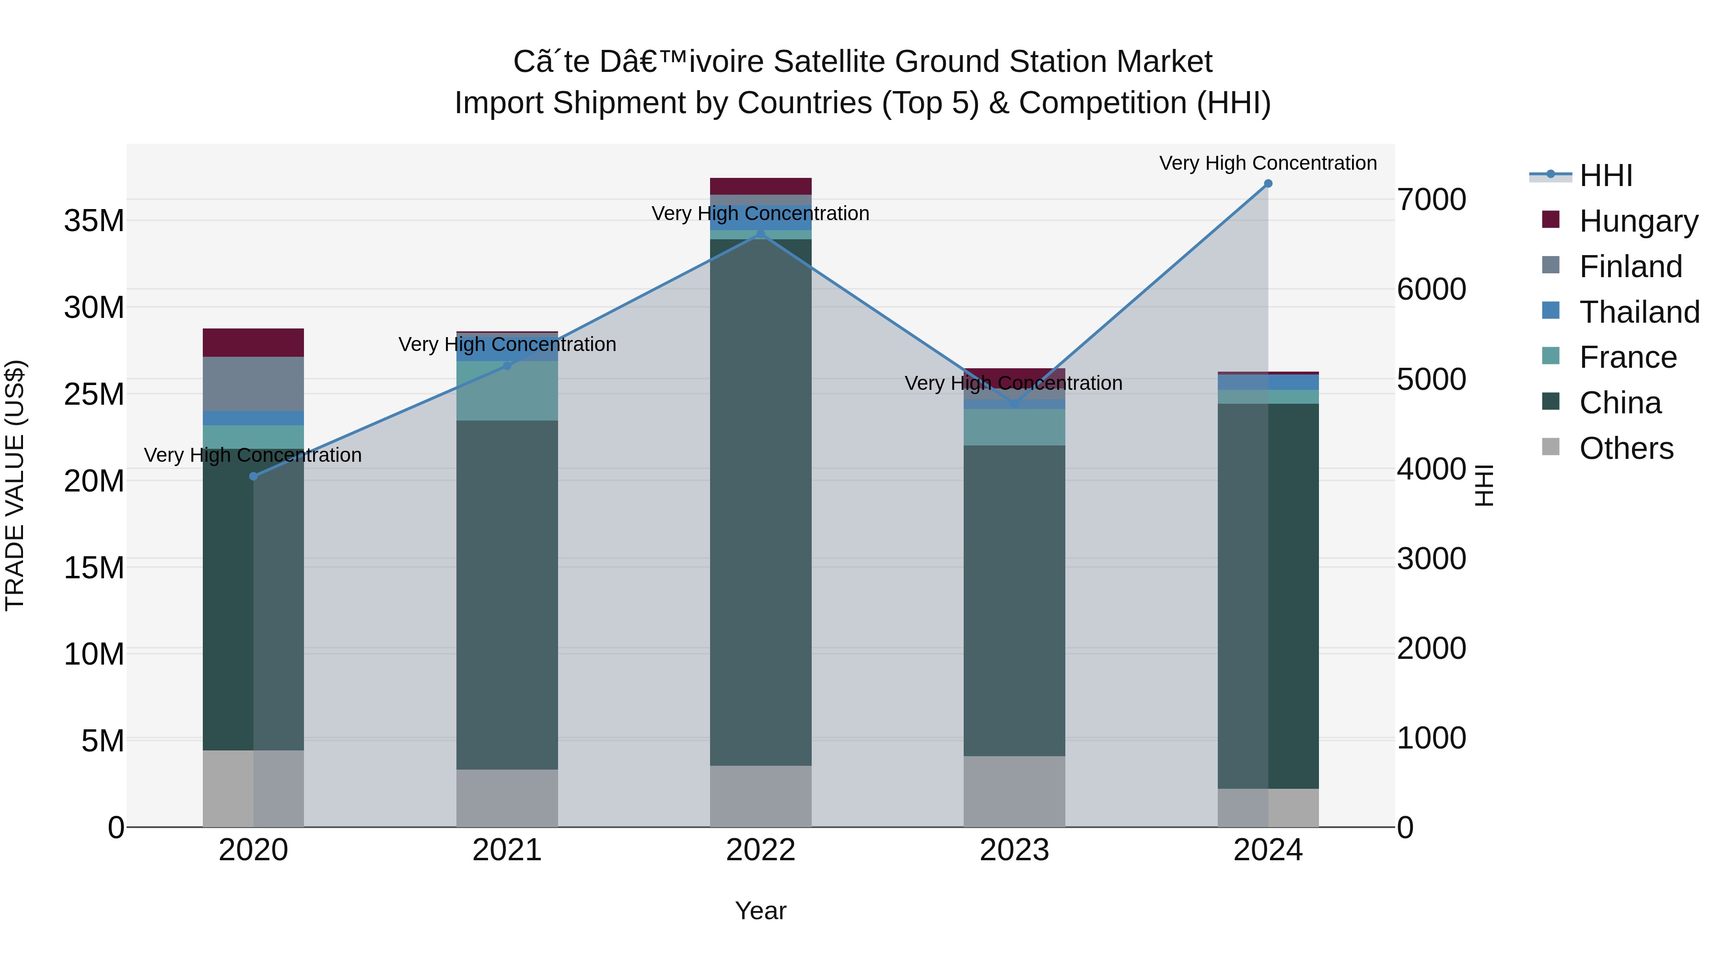Click the vertical HHI right axis title
1726x971 pixels.
pyautogui.click(x=1484, y=485)
